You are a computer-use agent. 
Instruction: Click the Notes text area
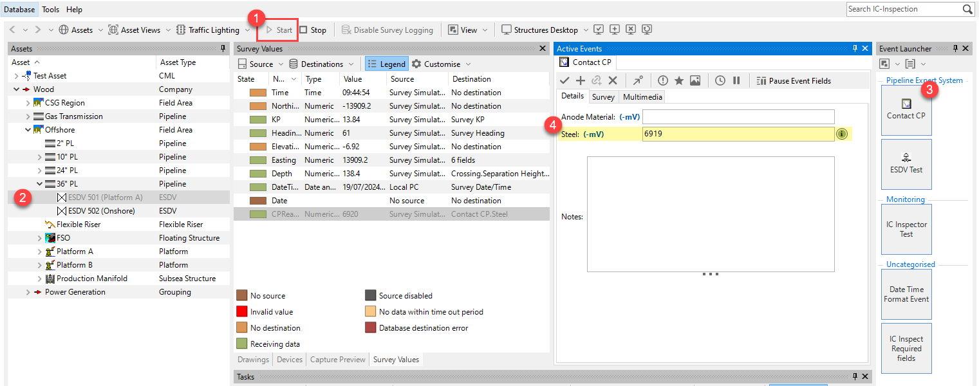pos(711,214)
